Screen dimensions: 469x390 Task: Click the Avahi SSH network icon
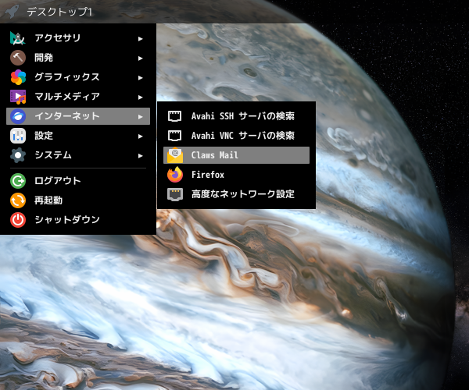tap(174, 116)
